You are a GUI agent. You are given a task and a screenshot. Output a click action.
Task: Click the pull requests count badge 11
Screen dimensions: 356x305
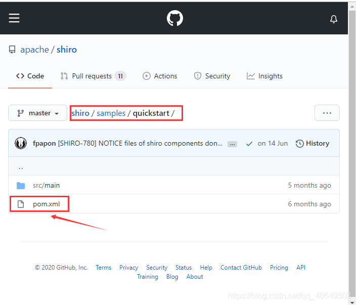coord(120,76)
